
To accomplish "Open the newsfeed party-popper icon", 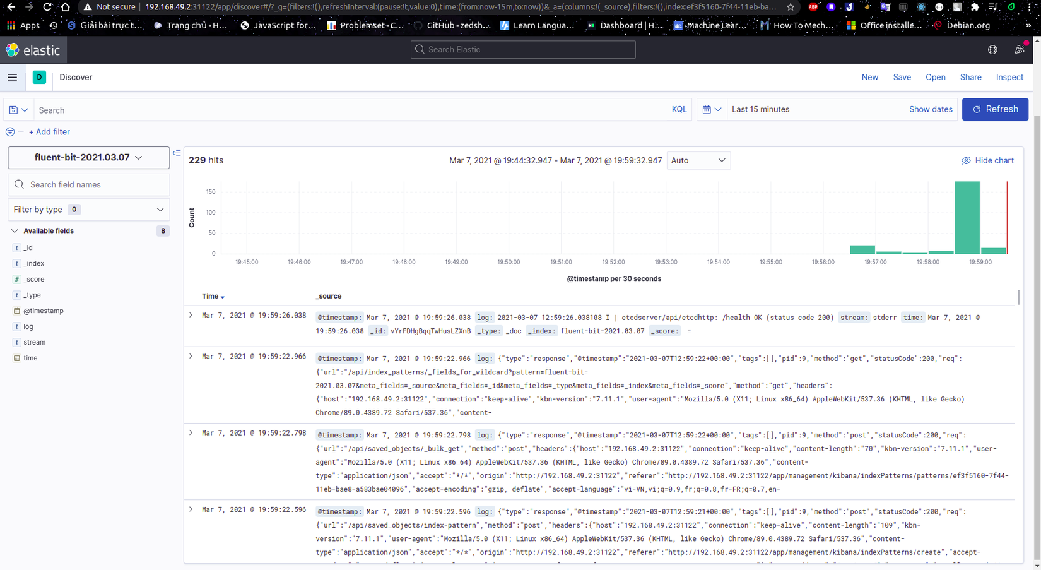I will (1020, 49).
